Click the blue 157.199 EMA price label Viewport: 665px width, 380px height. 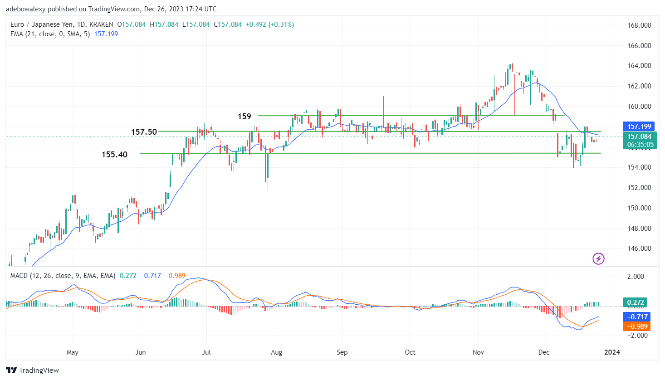[639, 127]
